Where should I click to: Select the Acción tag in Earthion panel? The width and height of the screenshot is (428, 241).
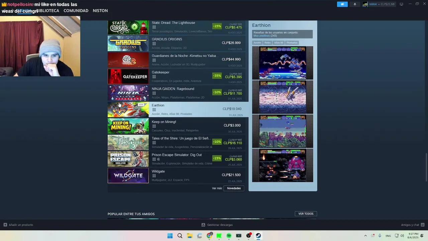[257, 43]
